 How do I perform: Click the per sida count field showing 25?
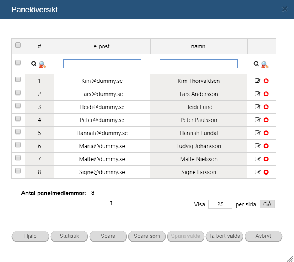[220, 204]
